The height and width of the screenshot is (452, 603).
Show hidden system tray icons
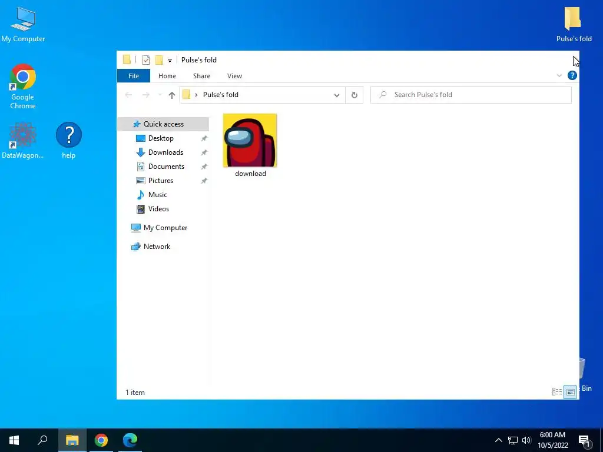498,440
